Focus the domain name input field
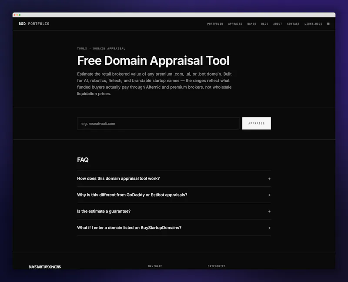This screenshot has height=282, width=348. click(x=158, y=124)
